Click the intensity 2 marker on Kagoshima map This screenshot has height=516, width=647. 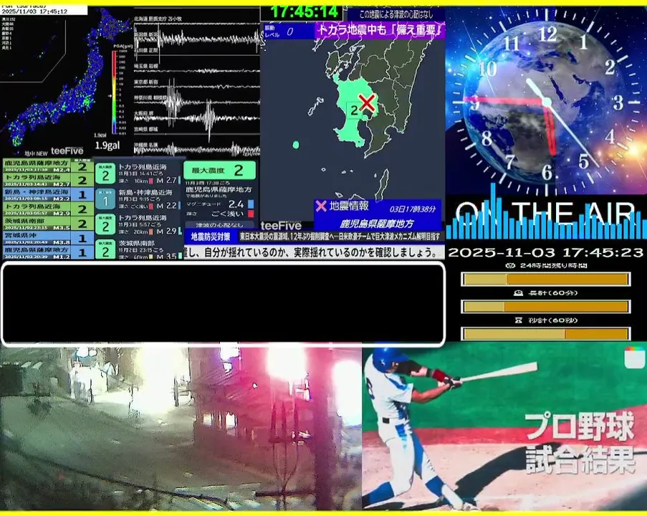pos(354,110)
